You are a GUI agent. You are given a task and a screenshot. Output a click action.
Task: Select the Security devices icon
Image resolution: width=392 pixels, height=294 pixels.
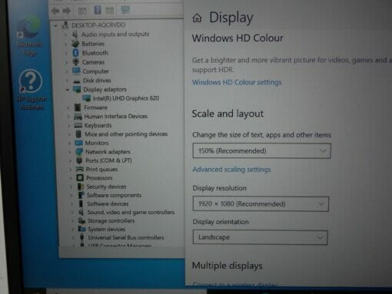click(x=81, y=187)
